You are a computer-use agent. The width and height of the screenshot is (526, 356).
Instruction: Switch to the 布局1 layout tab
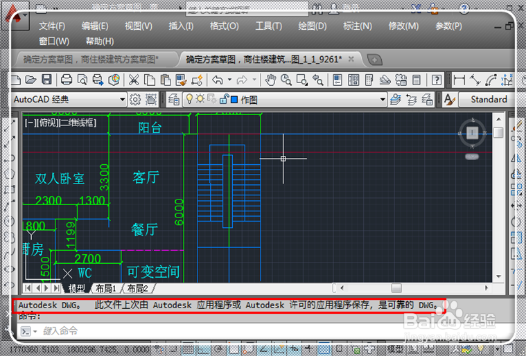[106, 288]
